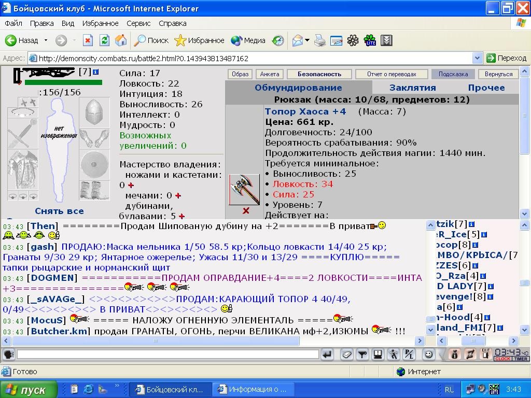Toggle the CLOCK mode label
Viewport: 531px width, 398px height.
(x=503, y=359)
